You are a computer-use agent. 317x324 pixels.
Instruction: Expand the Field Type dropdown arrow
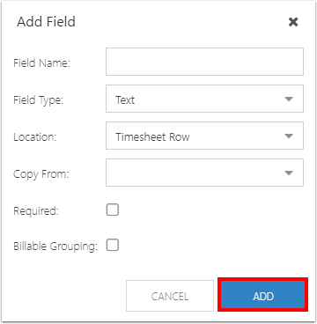[x=289, y=99]
